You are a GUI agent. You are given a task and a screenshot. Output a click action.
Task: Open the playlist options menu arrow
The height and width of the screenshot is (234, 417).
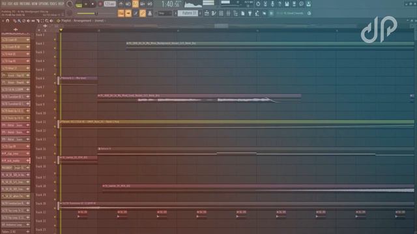[3, 21]
